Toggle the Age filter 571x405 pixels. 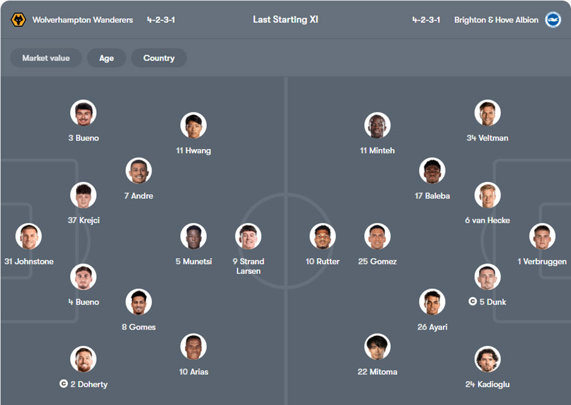coord(106,58)
